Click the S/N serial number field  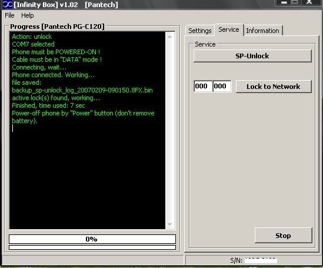[x=261, y=260]
